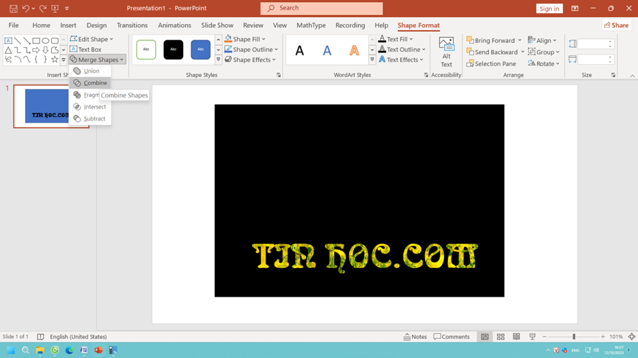
Task: Open the Selection Pane
Action: 492,63
